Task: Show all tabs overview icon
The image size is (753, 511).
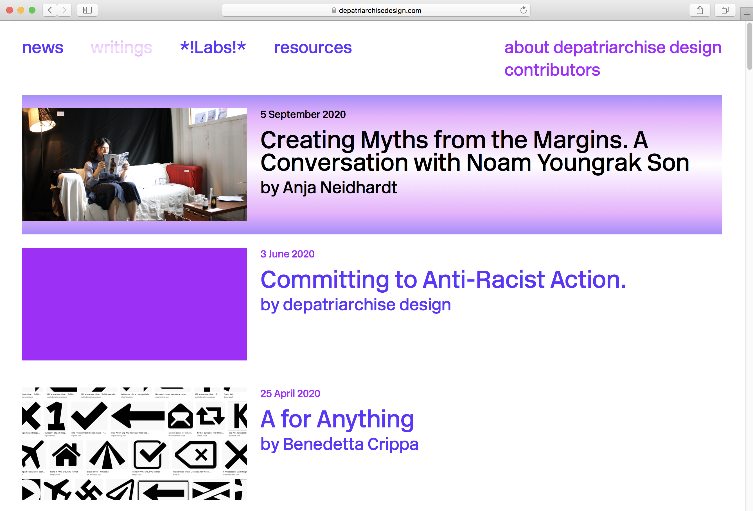Action: [x=725, y=10]
